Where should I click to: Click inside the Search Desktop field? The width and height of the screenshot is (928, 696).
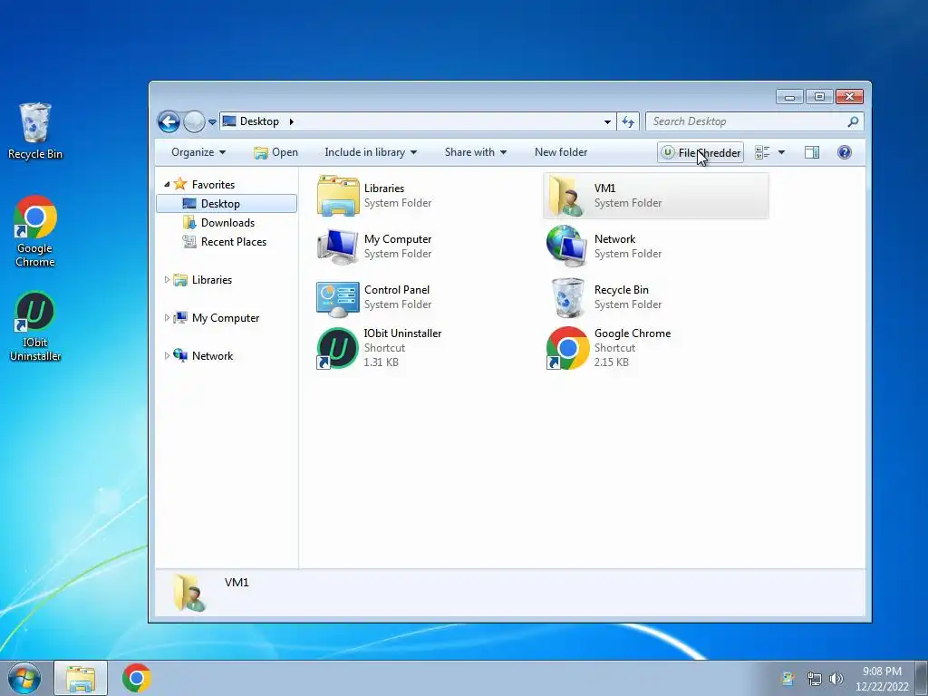click(747, 121)
